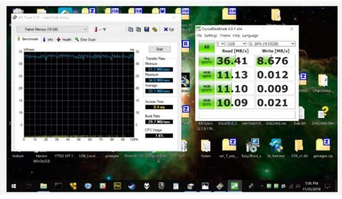342x199 pixels.
Task: Copy HD Tune results text to clipboard
Action: pos(130,29)
